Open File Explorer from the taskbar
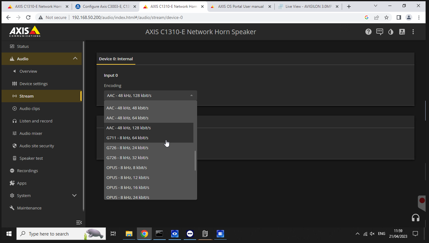 pos(129,234)
